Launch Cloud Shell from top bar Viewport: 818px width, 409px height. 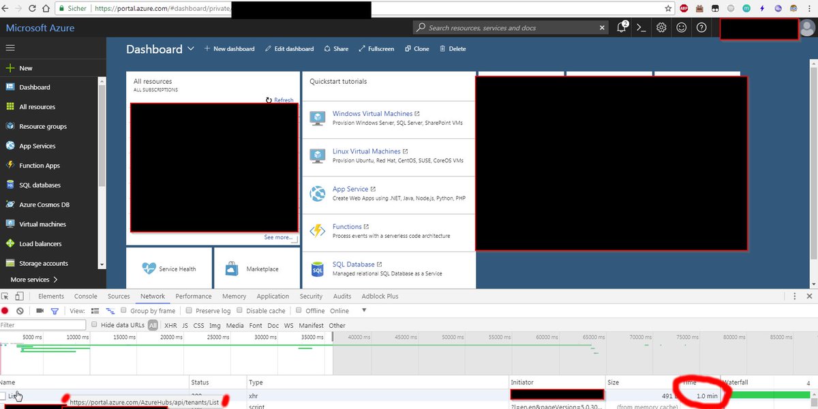tap(641, 28)
